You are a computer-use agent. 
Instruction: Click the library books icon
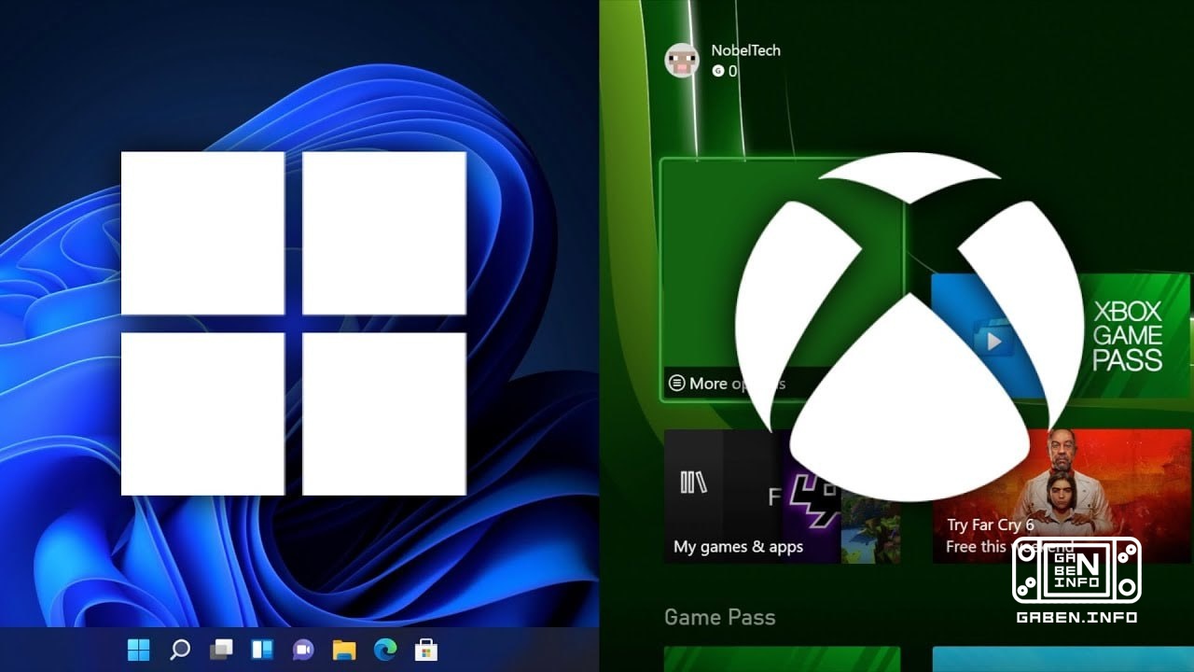(693, 483)
